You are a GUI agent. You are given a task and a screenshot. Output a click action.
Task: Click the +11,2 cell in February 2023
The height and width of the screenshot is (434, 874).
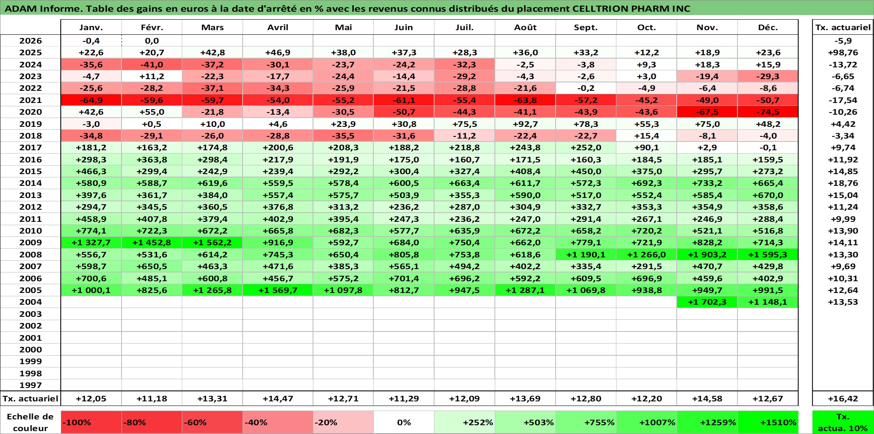[152, 76]
